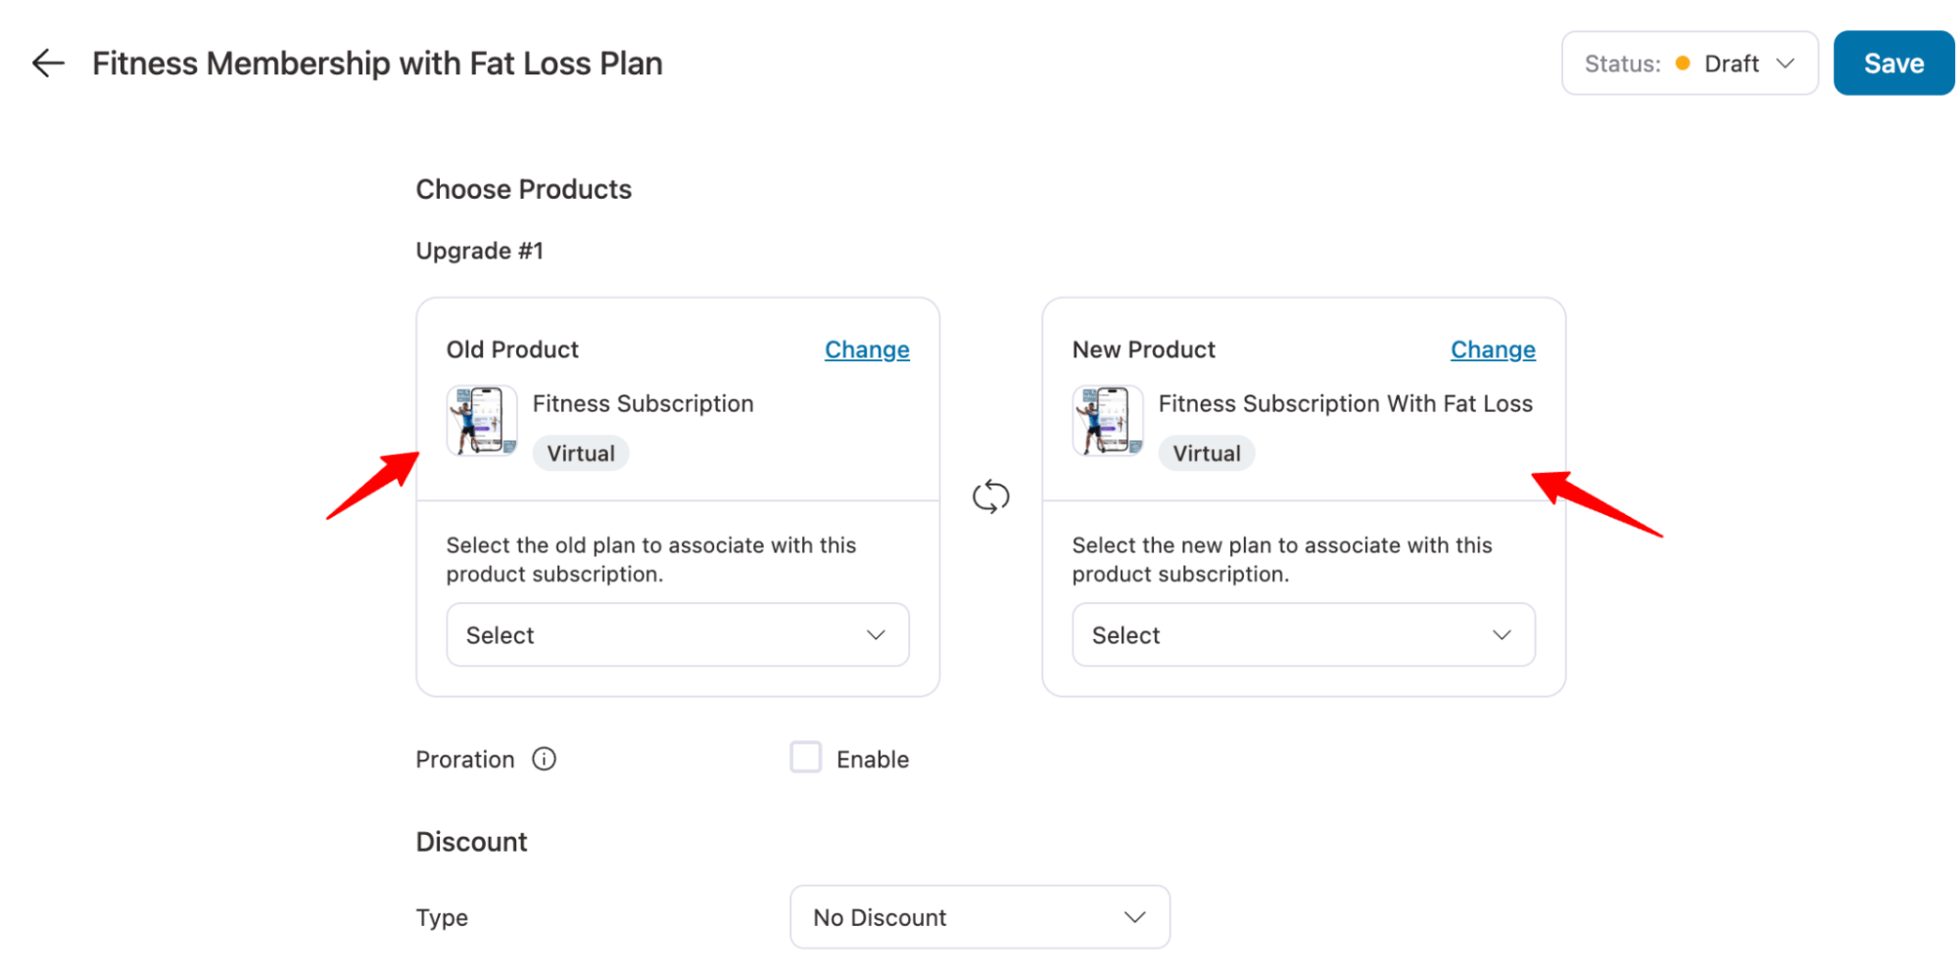The height and width of the screenshot is (974, 1958).
Task: Toggle the Virtual badge on New Product
Action: click(x=1206, y=452)
